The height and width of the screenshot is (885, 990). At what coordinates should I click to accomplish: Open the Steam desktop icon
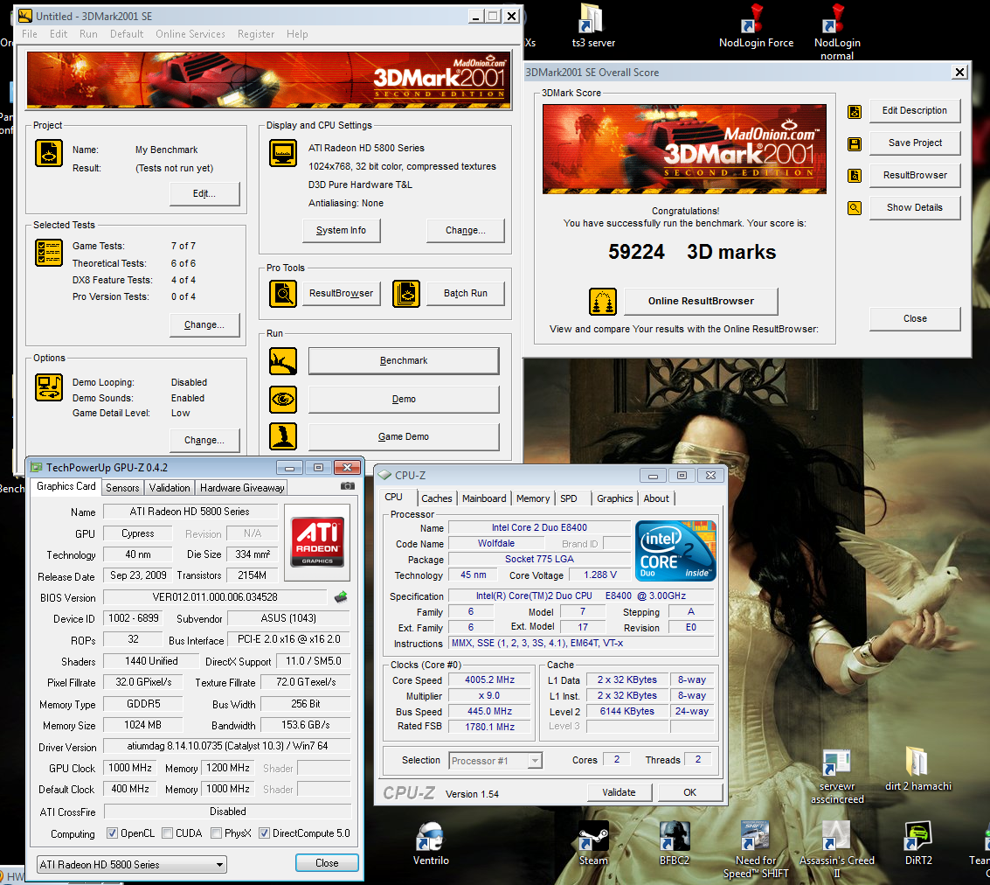593,843
